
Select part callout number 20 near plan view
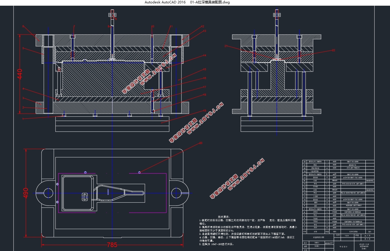(x=201, y=143)
